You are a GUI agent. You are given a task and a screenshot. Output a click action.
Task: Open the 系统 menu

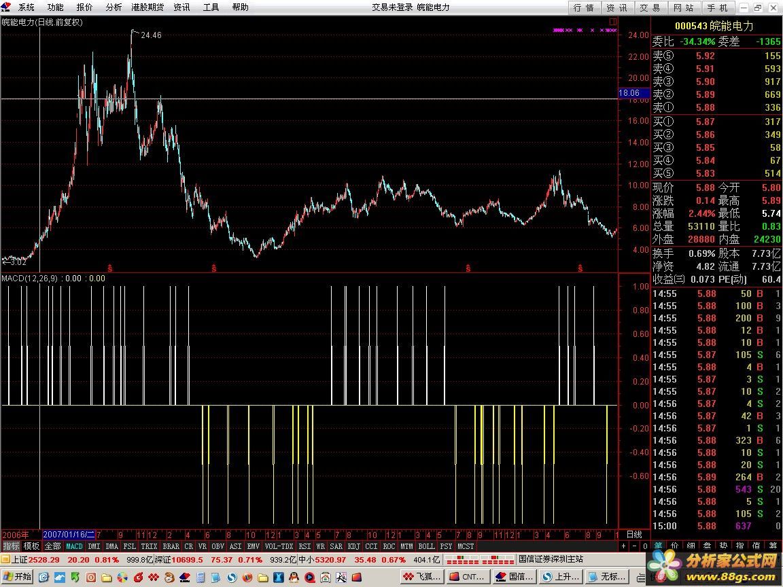click(x=27, y=7)
